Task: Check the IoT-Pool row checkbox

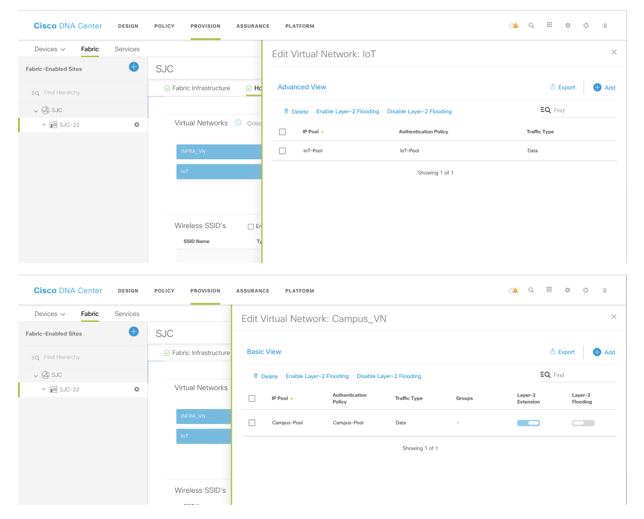Action: pyautogui.click(x=282, y=151)
